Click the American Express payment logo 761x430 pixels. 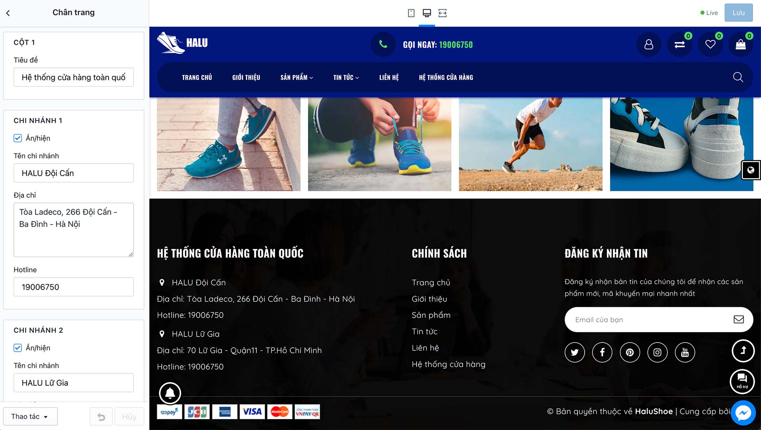click(x=225, y=412)
